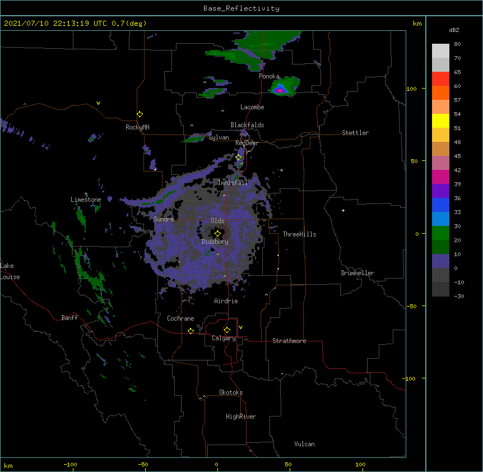Image resolution: width=483 pixels, height=472 pixels.
Task: Click the Sylvan label on the map
Action: (x=219, y=137)
